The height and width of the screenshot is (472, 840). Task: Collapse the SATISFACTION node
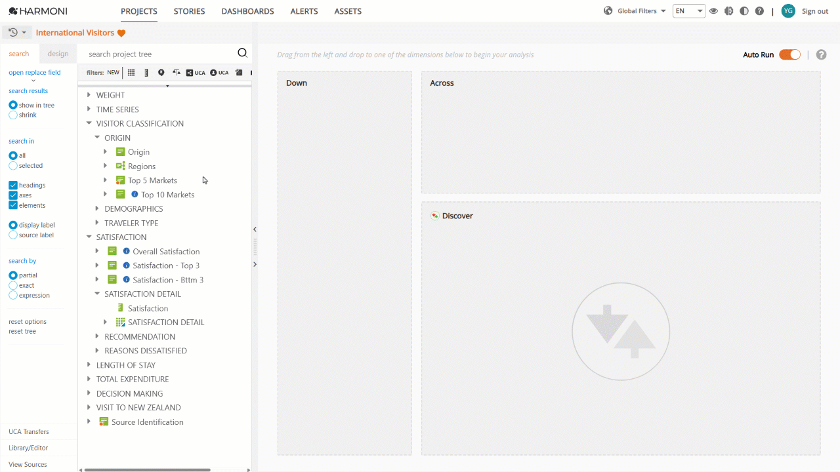click(x=89, y=237)
